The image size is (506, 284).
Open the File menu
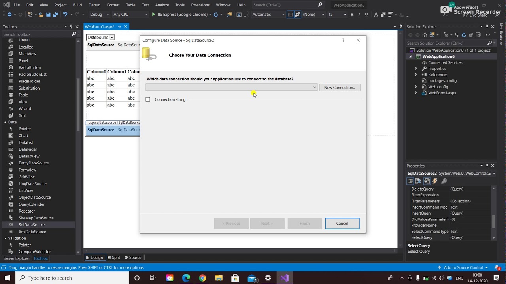[x=17, y=5]
